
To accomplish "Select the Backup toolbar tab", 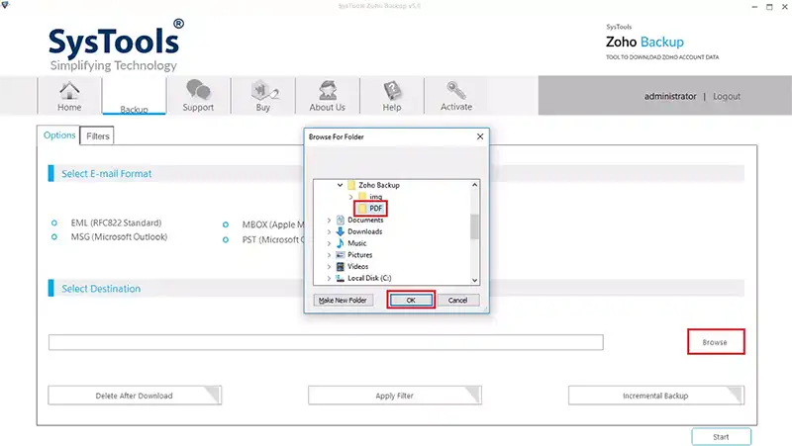I will [134, 97].
